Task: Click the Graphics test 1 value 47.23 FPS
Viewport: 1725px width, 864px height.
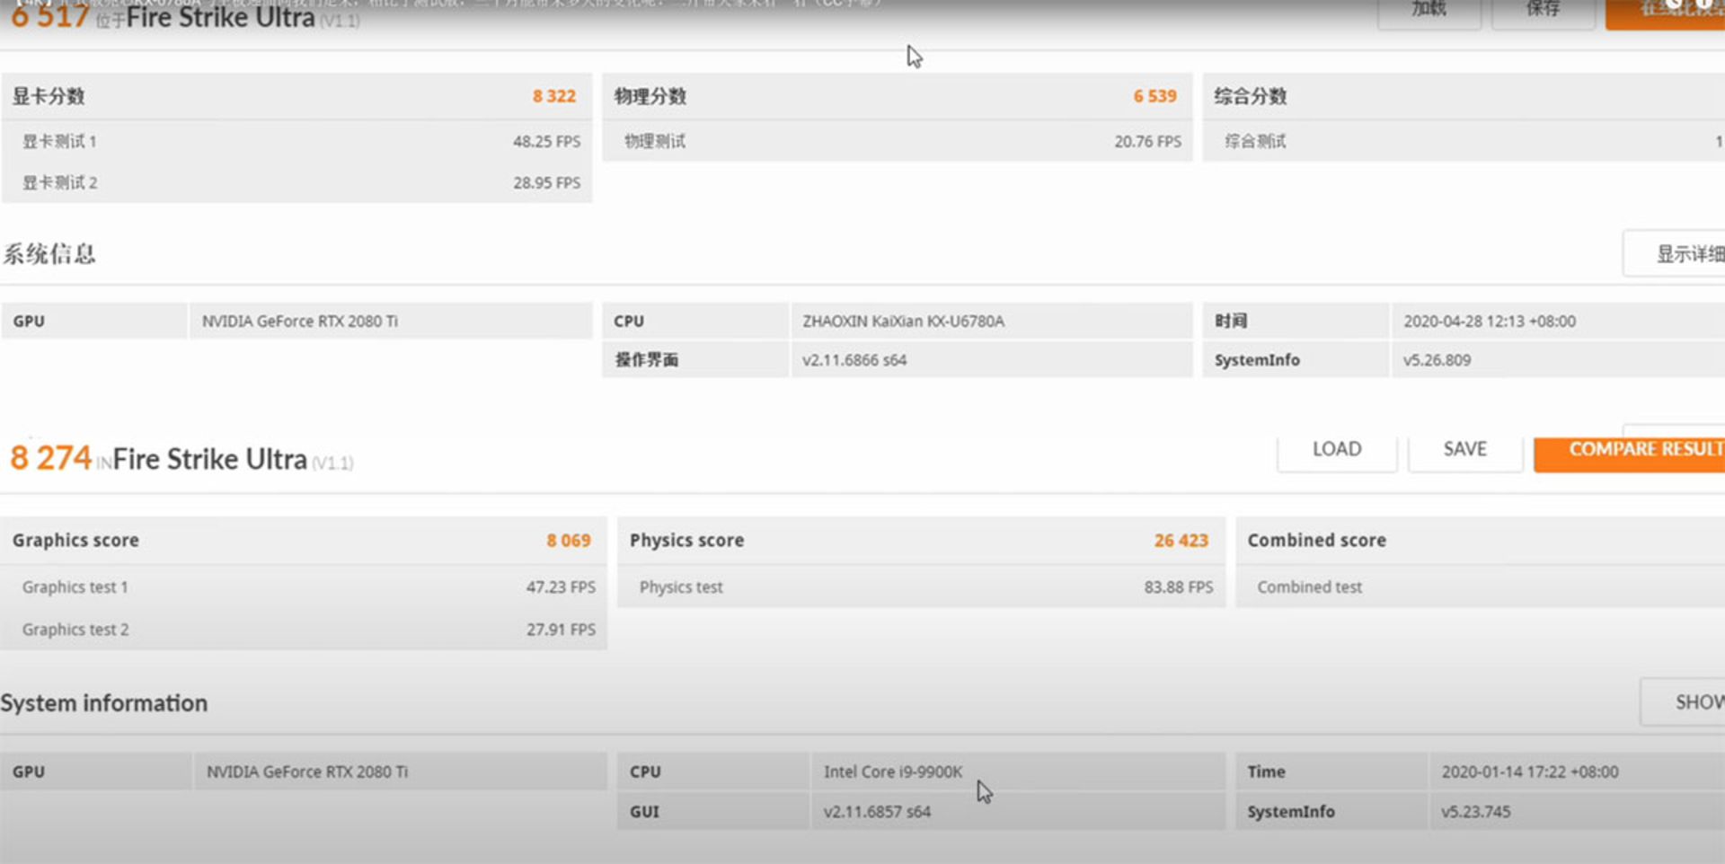Action: (x=561, y=587)
